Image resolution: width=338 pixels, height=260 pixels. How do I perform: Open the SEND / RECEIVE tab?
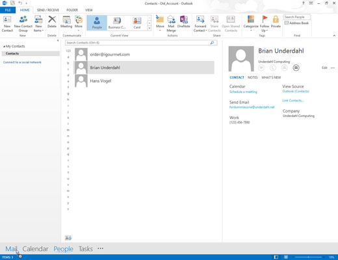[48, 10]
